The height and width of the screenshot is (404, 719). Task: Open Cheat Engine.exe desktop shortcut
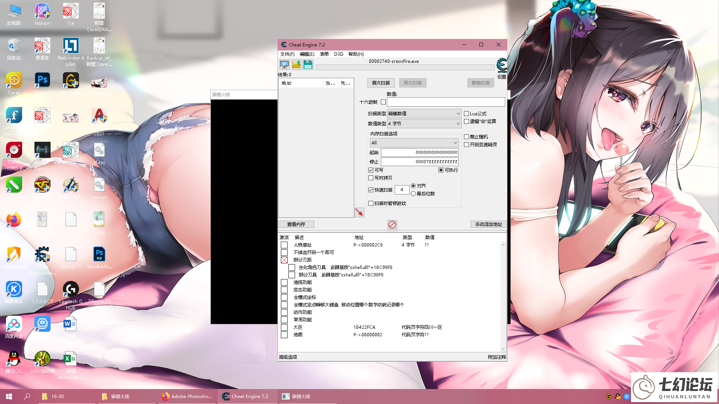coord(42,261)
